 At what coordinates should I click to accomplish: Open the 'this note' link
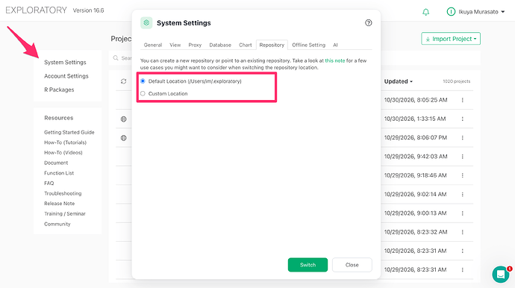pyautogui.click(x=334, y=60)
